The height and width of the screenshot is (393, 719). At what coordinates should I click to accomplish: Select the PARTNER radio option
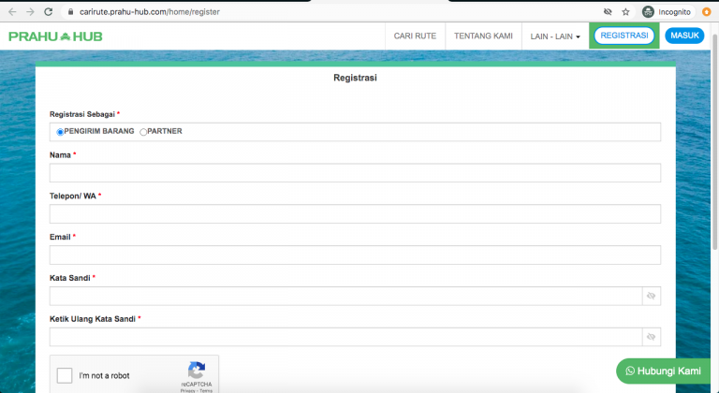click(143, 132)
